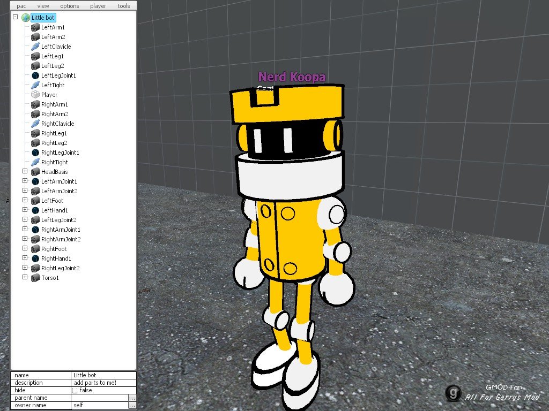
Task: Click the LeftLegJoint1 sphere icon
Action: coord(35,75)
